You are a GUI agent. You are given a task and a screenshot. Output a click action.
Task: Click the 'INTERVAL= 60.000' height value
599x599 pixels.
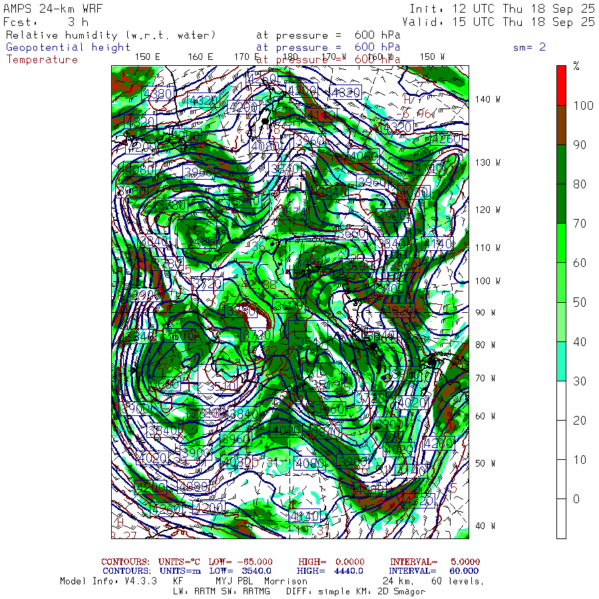tap(433, 571)
